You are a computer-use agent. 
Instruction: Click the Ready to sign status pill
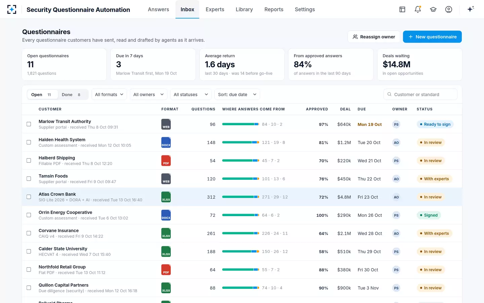435,124
